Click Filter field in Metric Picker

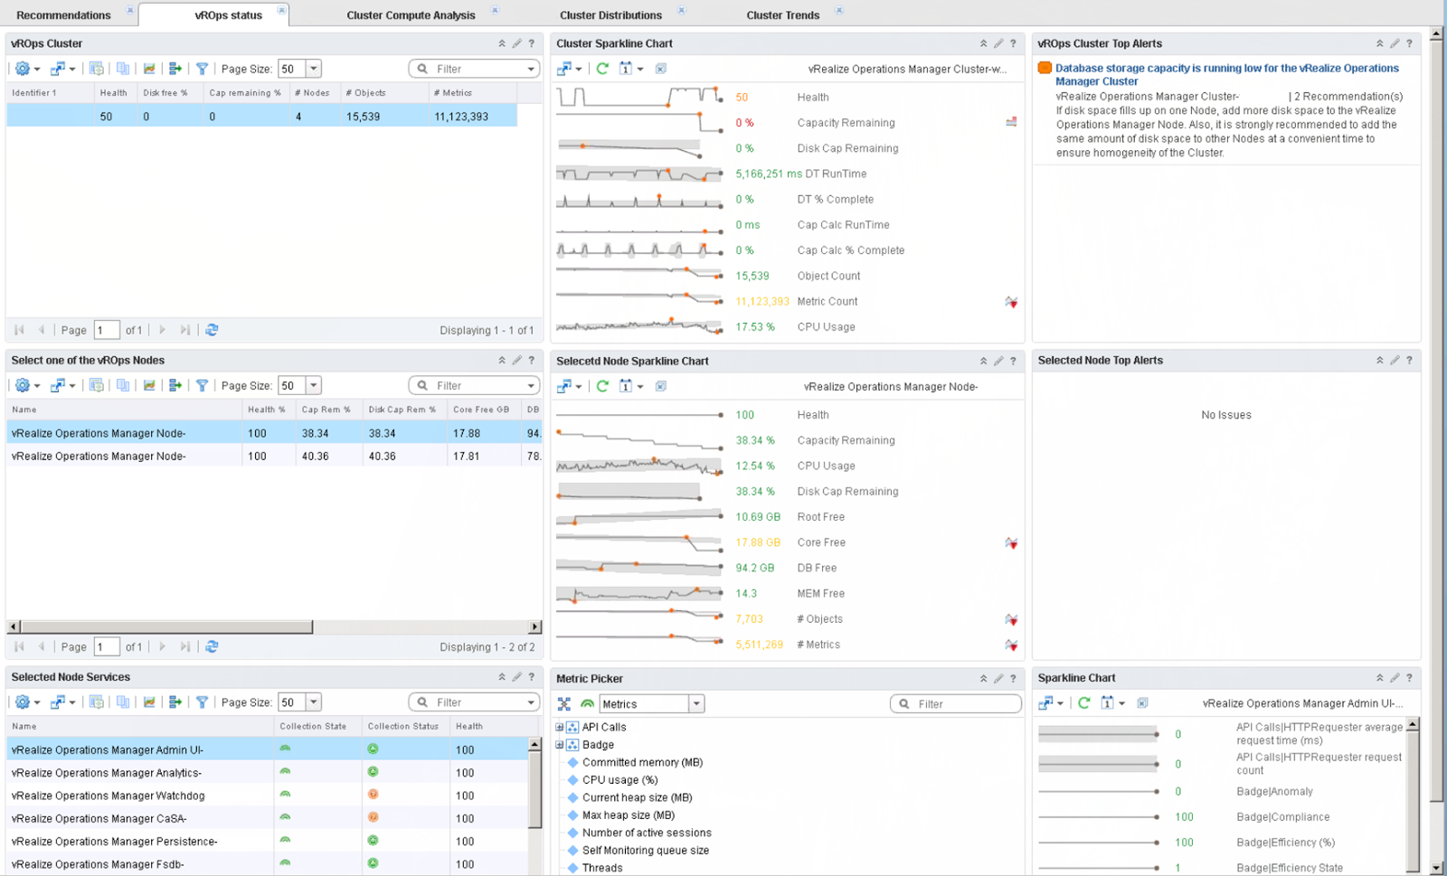[x=956, y=703]
